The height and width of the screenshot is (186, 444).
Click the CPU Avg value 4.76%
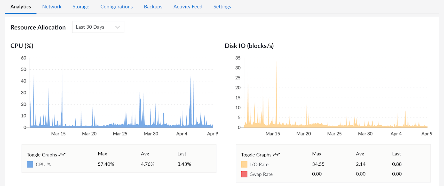click(148, 164)
